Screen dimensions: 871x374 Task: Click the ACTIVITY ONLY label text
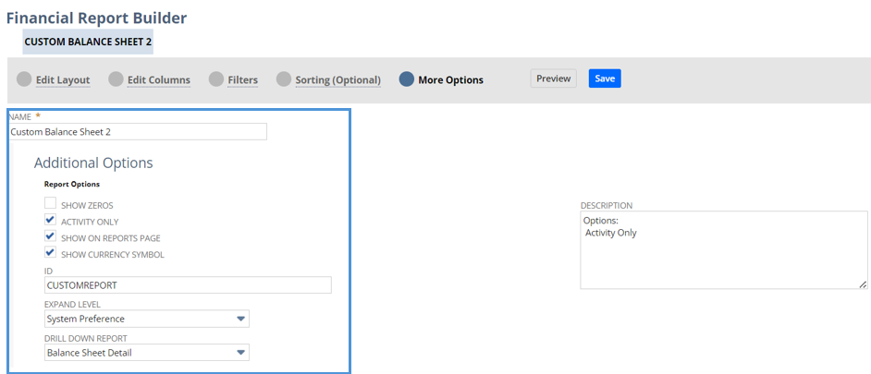[x=90, y=222]
